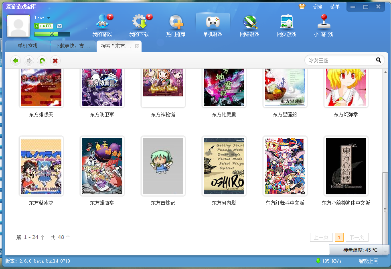Click the 东方地灵殿 title text
Screen dimensions: 391x269
pyautogui.click(x=224, y=115)
